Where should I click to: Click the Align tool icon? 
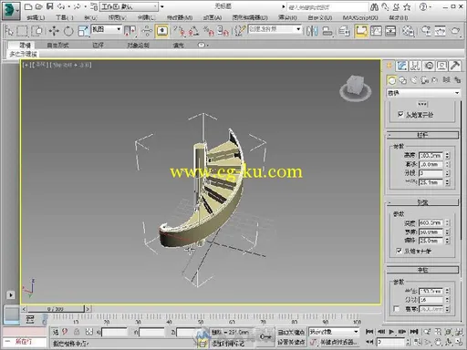pyautogui.click(x=327, y=31)
